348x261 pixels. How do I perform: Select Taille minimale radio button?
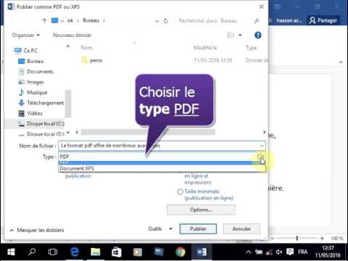[x=180, y=192]
